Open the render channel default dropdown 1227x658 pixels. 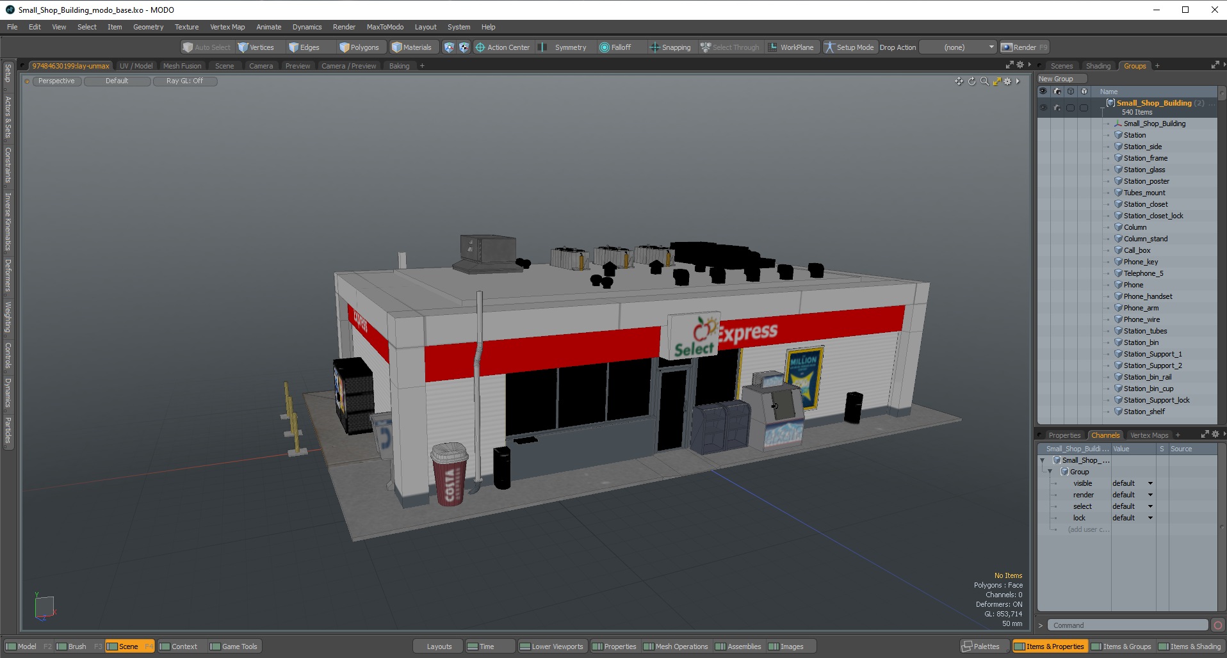point(1132,495)
